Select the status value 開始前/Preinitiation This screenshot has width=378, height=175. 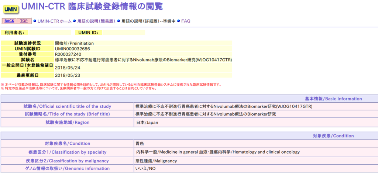(74, 44)
